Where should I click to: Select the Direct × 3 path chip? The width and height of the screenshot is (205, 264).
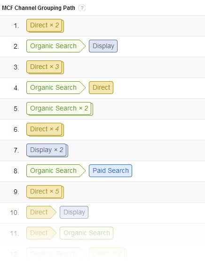(45, 67)
